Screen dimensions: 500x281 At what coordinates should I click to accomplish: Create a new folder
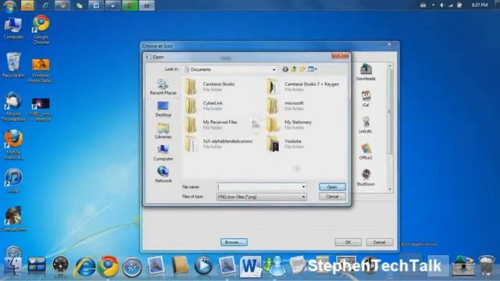click(302, 69)
